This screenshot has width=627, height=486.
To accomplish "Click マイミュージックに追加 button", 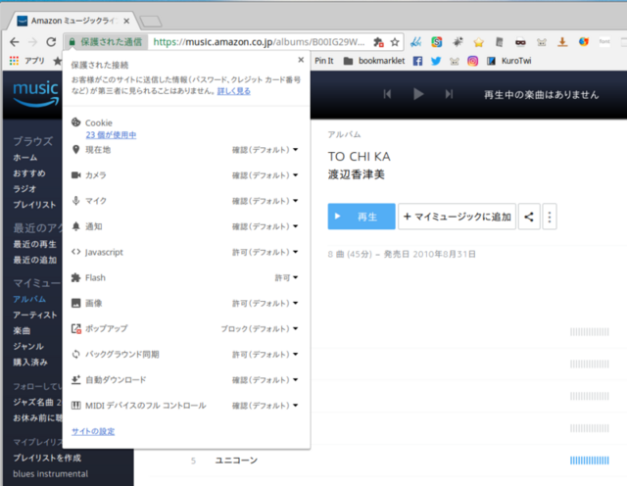I will (457, 217).
